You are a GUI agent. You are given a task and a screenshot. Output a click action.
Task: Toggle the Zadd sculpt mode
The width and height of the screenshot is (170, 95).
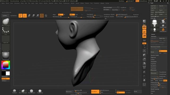(72, 15)
